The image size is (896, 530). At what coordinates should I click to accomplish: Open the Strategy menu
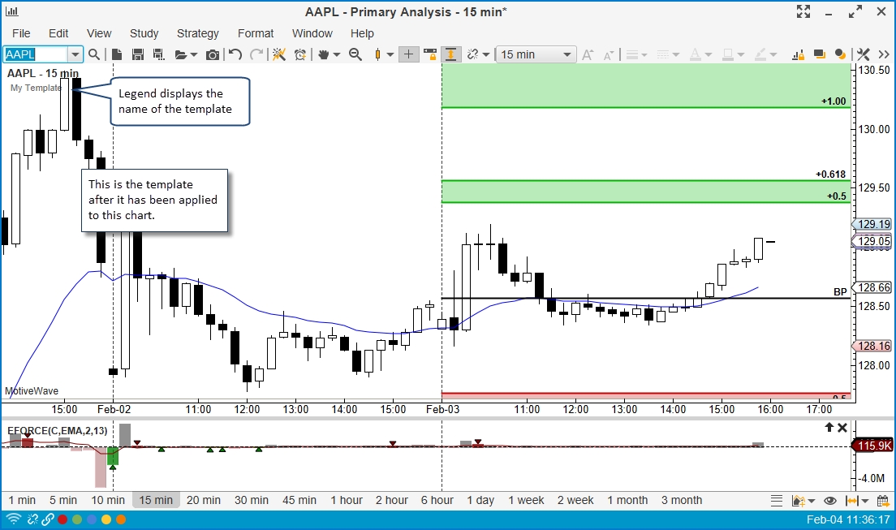(198, 33)
